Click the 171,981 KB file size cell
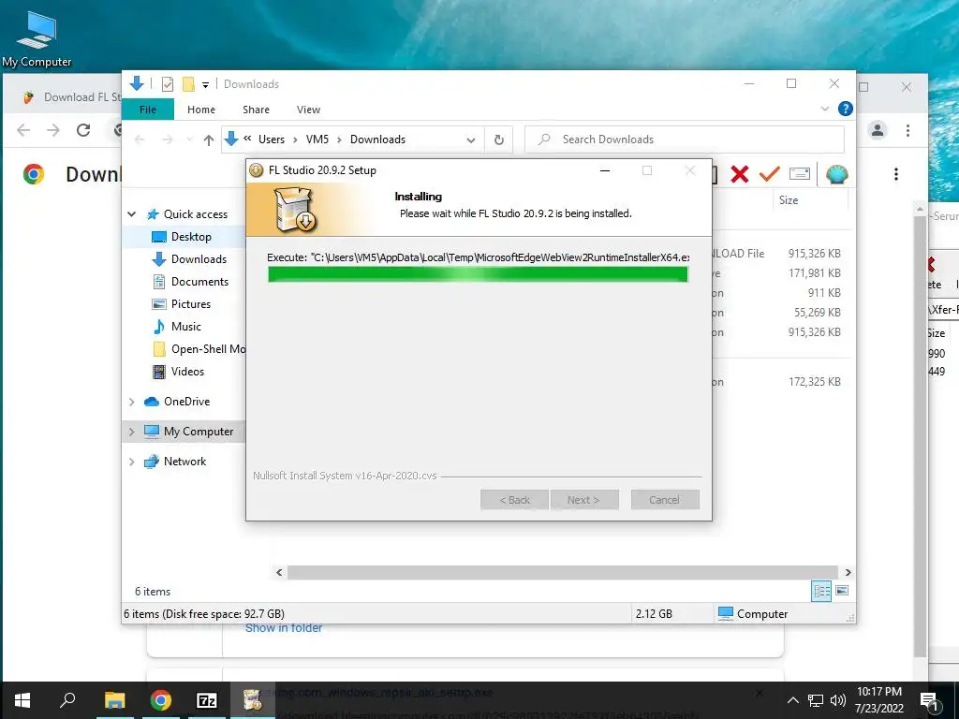Screen dimensions: 959x719 [x=814, y=273]
